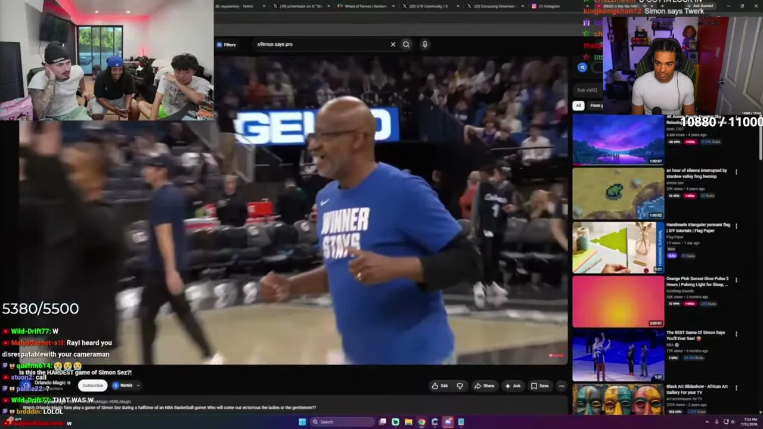Close the Wheel of Names tab
Image resolution: width=763 pixels, height=429 pixels.
[393, 6]
